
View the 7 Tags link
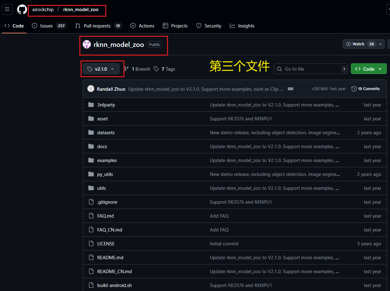[x=165, y=69]
